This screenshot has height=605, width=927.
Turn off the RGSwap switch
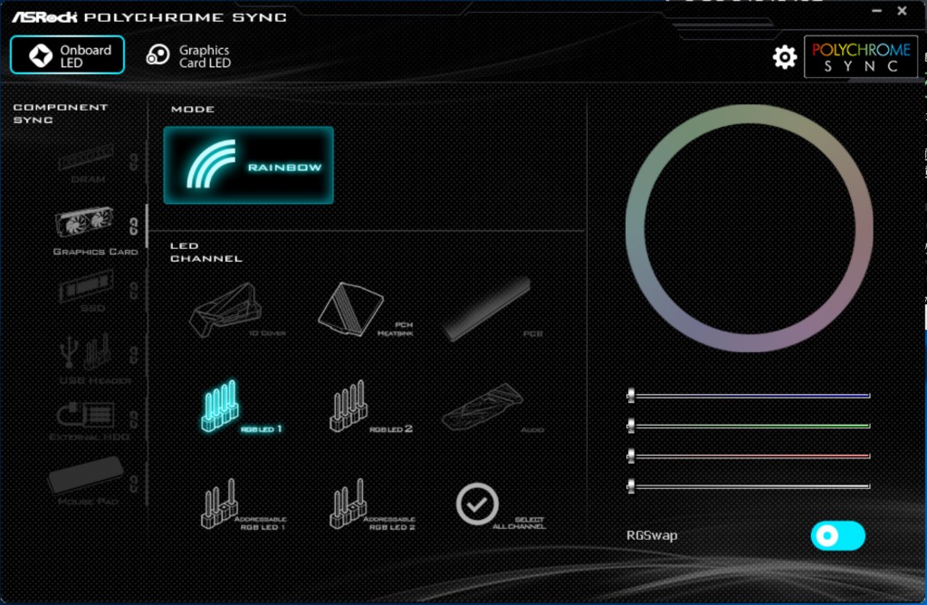click(837, 536)
